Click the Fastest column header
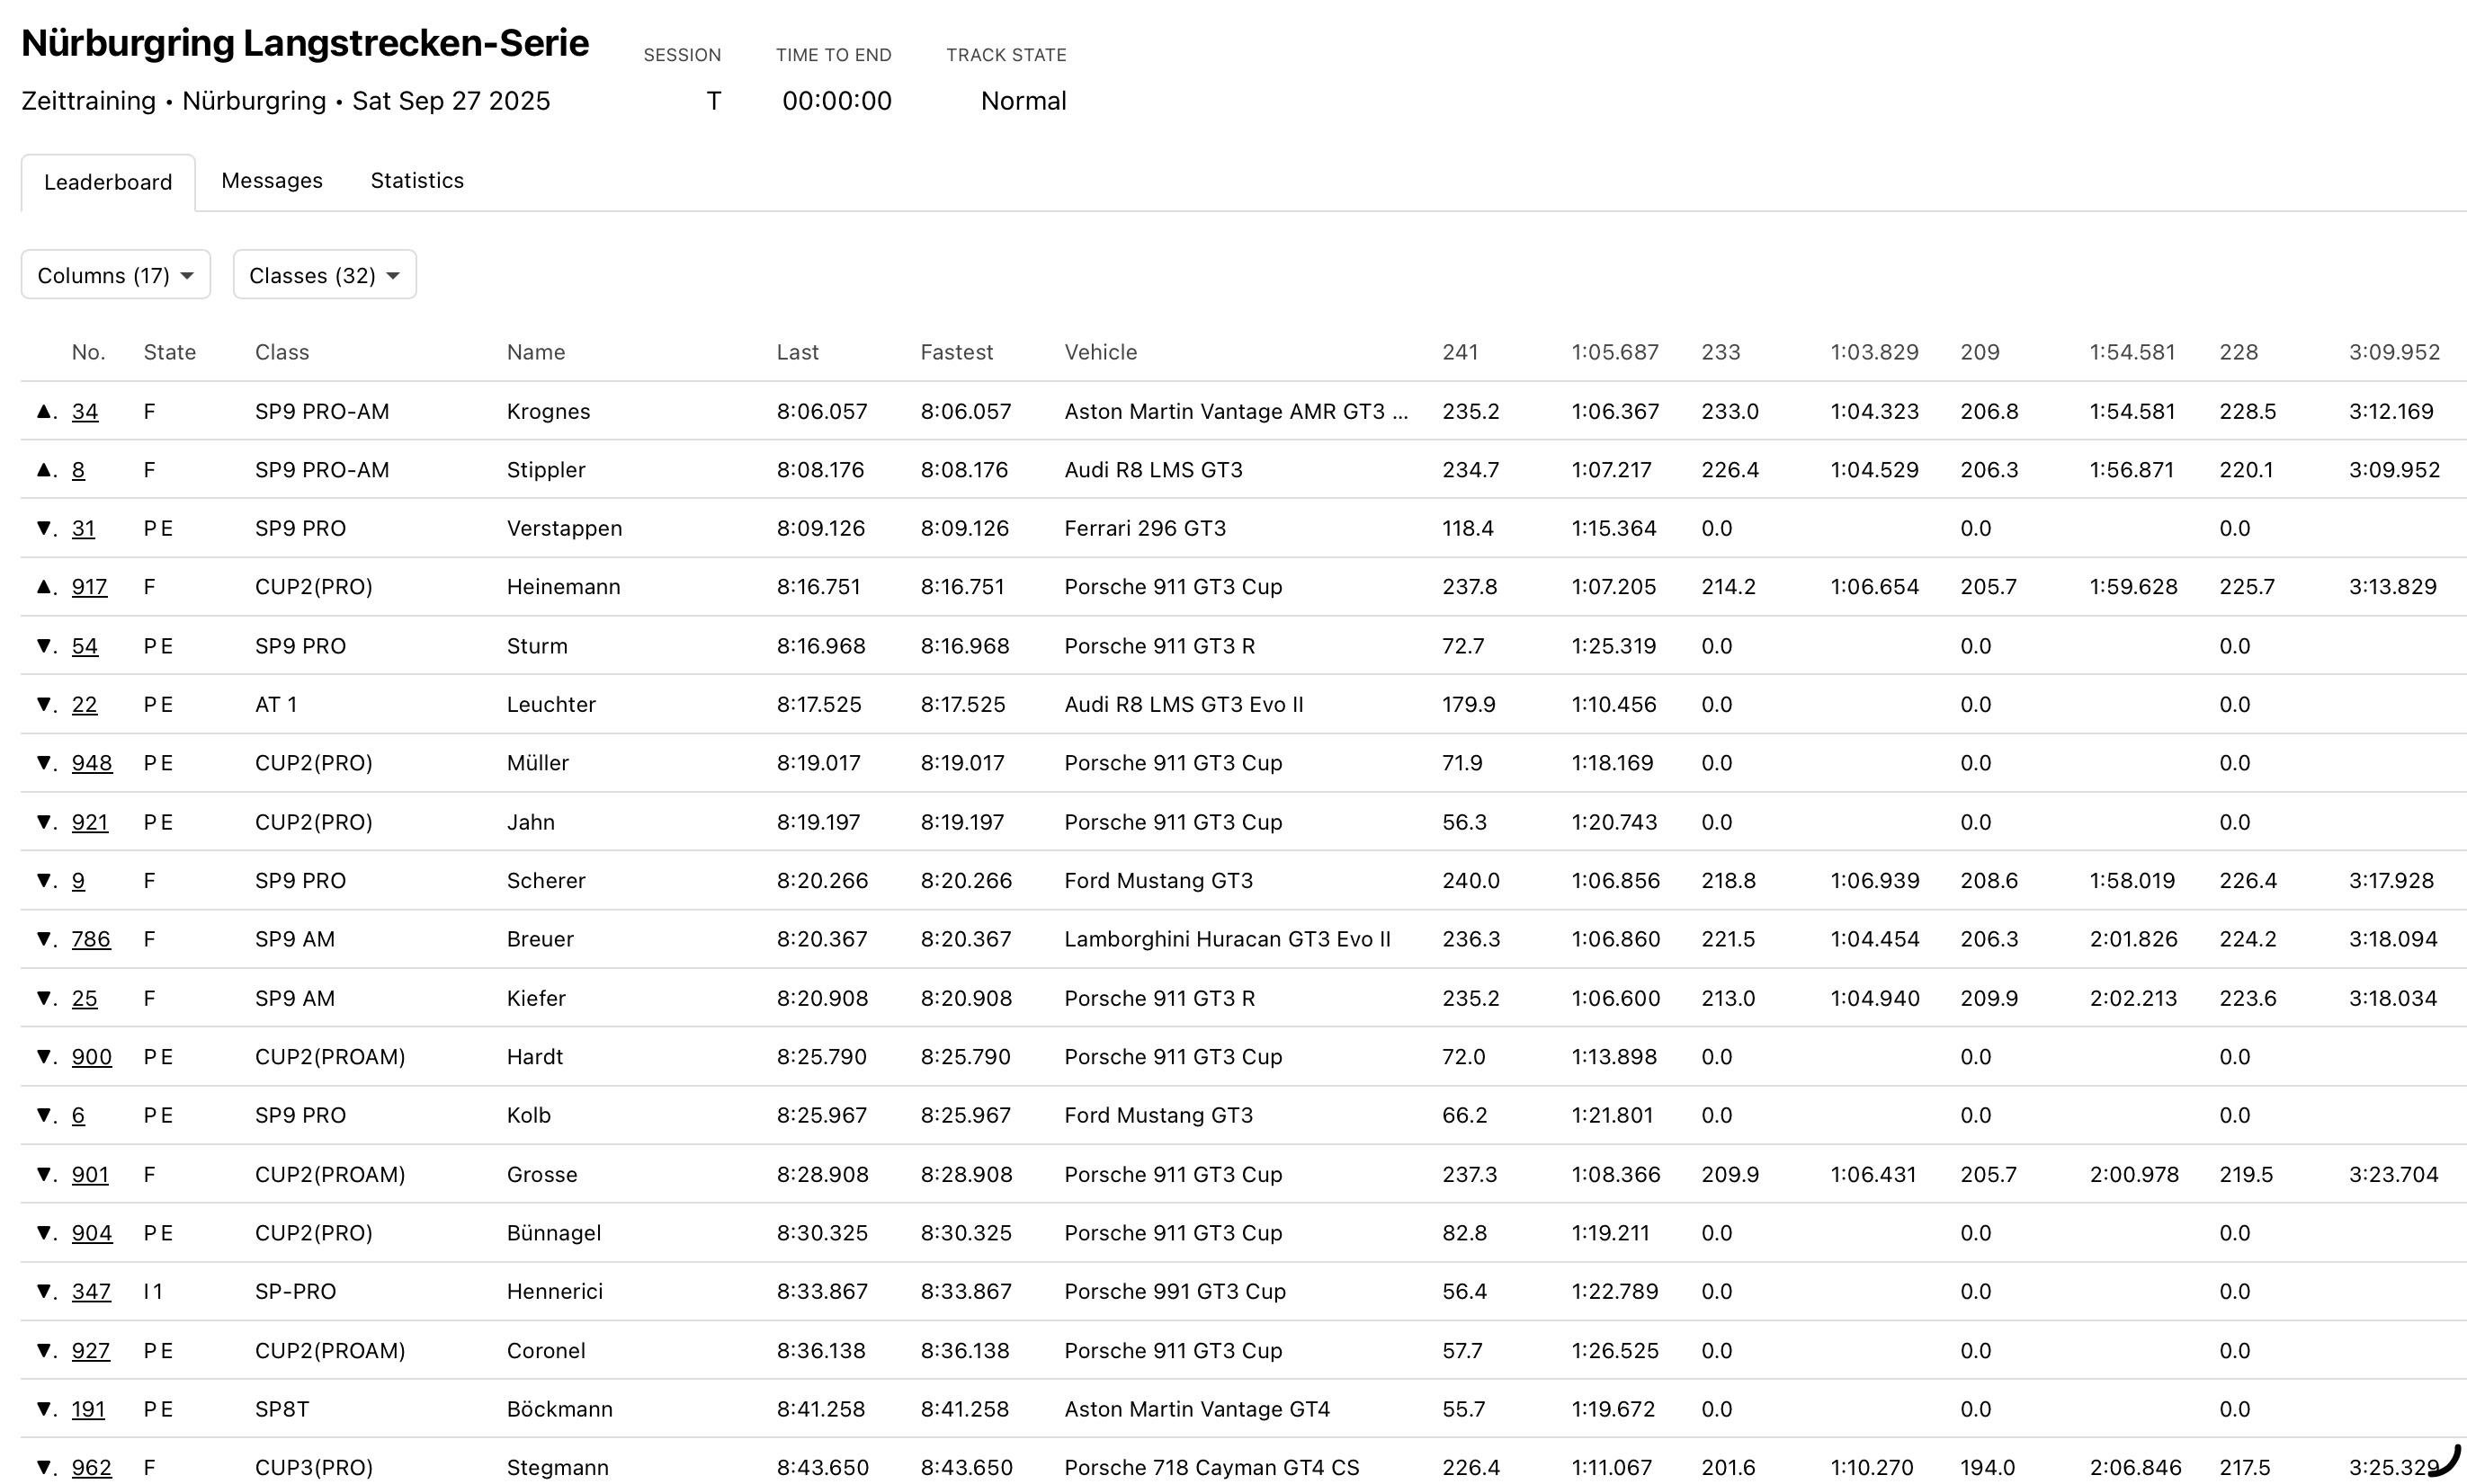Viewport: 2467px width, 1484px height. coord(955,352)
